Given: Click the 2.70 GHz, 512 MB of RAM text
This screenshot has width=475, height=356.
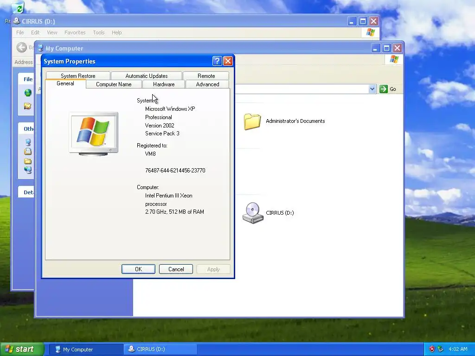Looking at the screenshot, I should point(174,211).
